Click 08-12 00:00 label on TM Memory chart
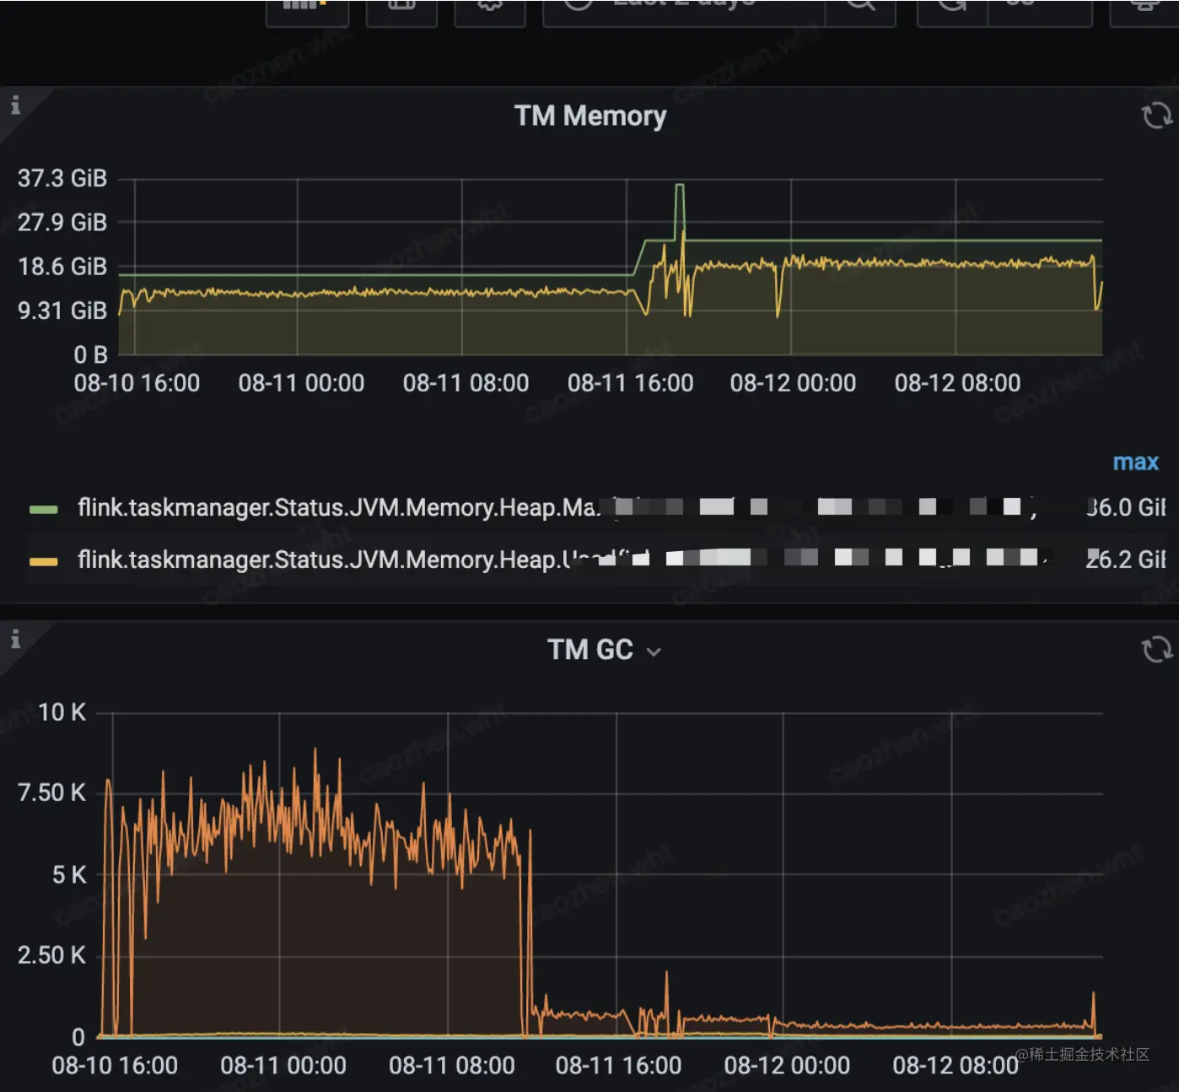The height and width of the screenshot is (1092, 1179). pyautogui.click(x=793, y=383)
